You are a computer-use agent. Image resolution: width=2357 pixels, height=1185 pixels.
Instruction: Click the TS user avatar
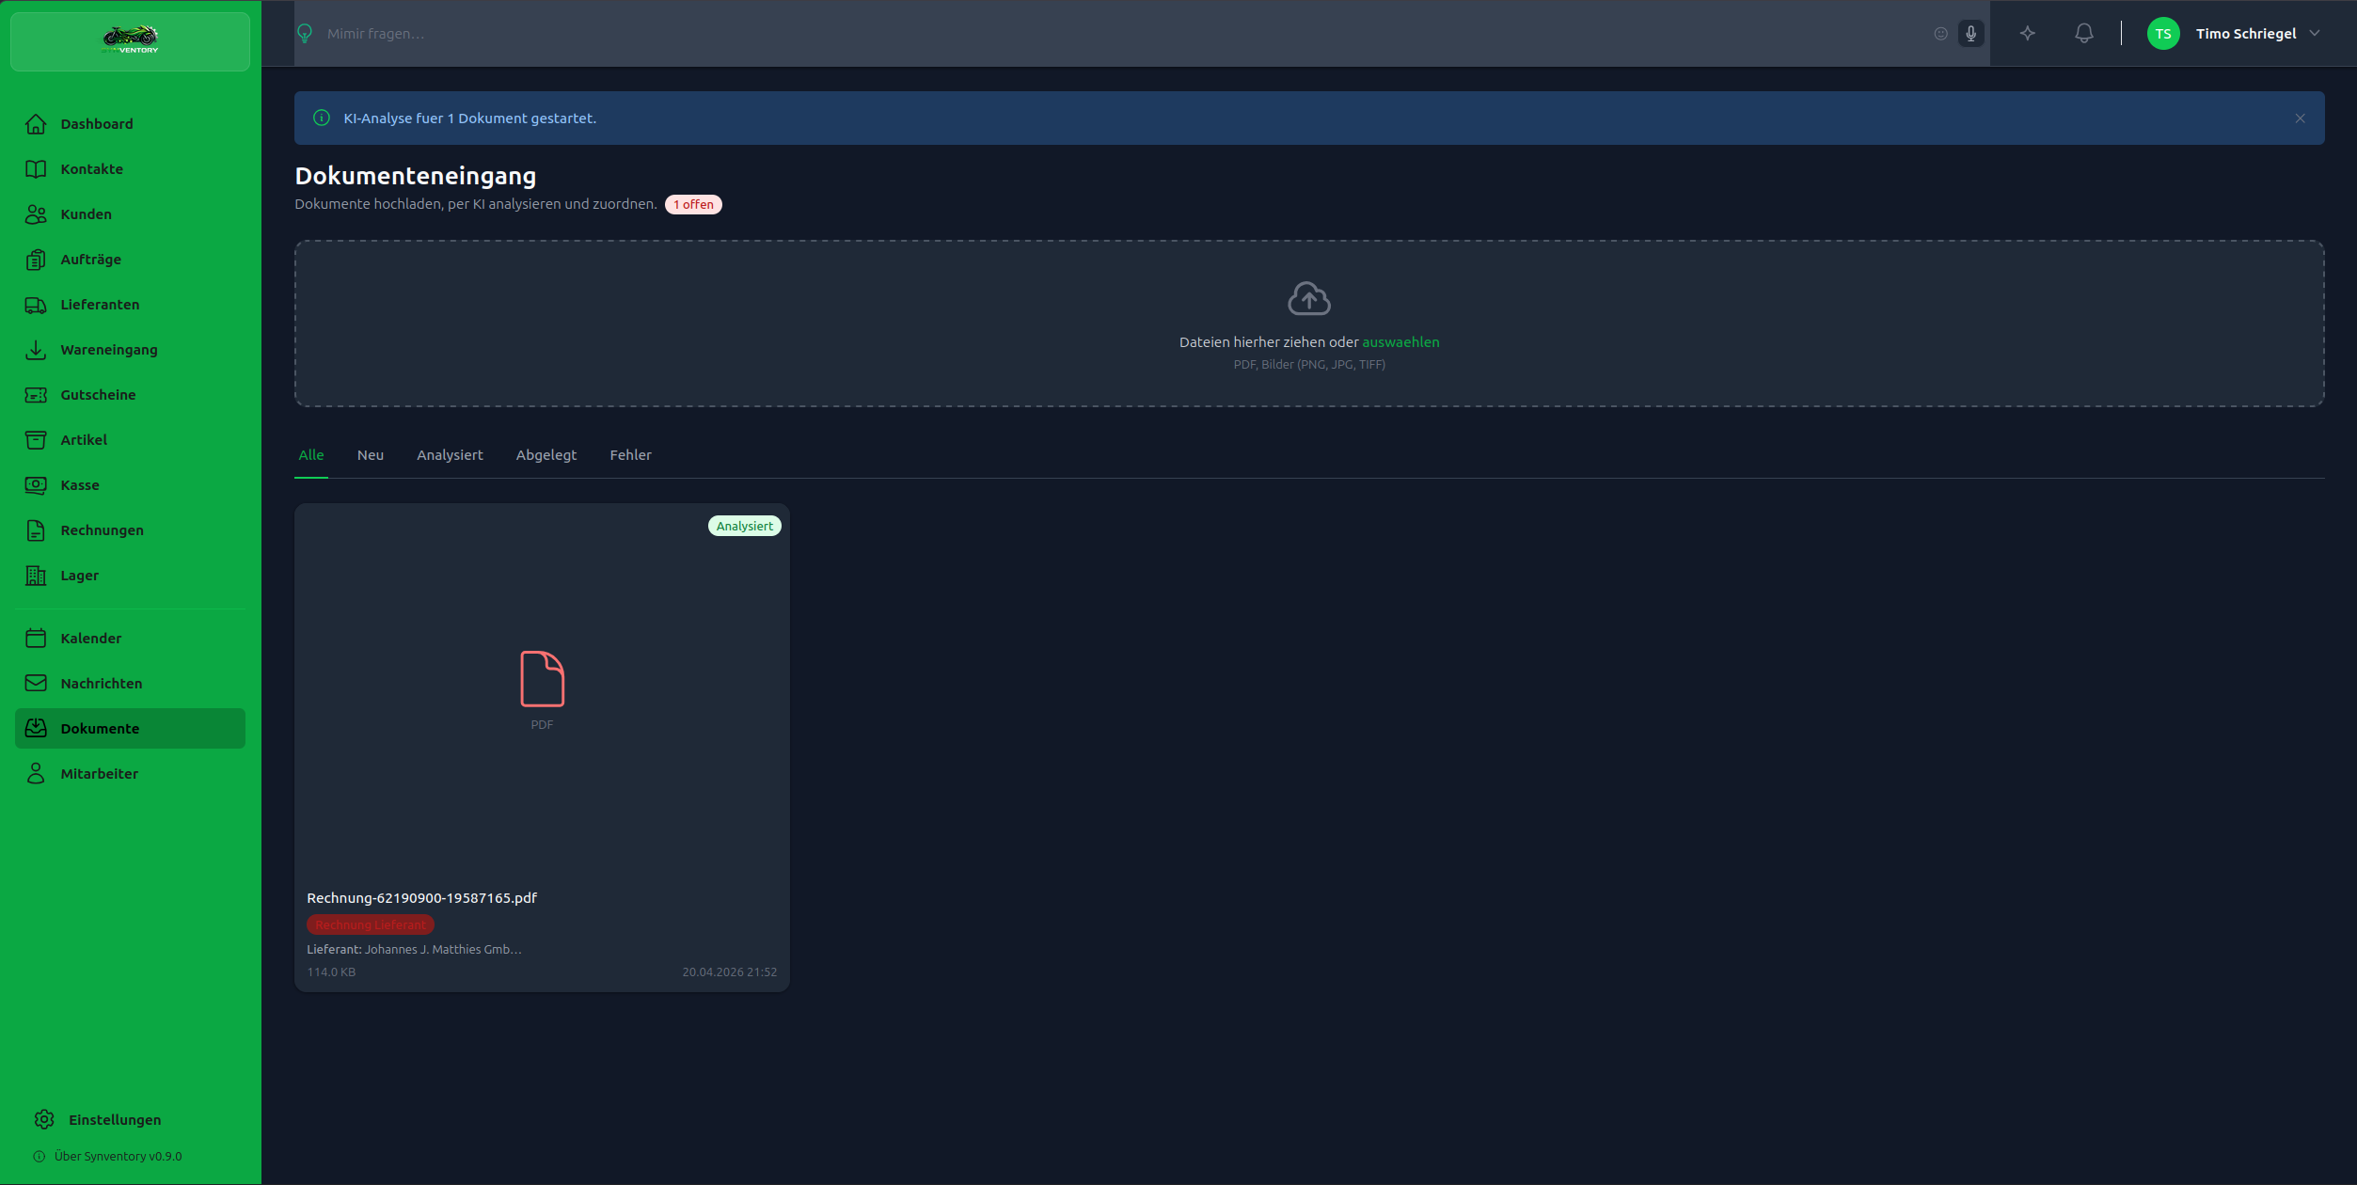tap(2162, 34)
